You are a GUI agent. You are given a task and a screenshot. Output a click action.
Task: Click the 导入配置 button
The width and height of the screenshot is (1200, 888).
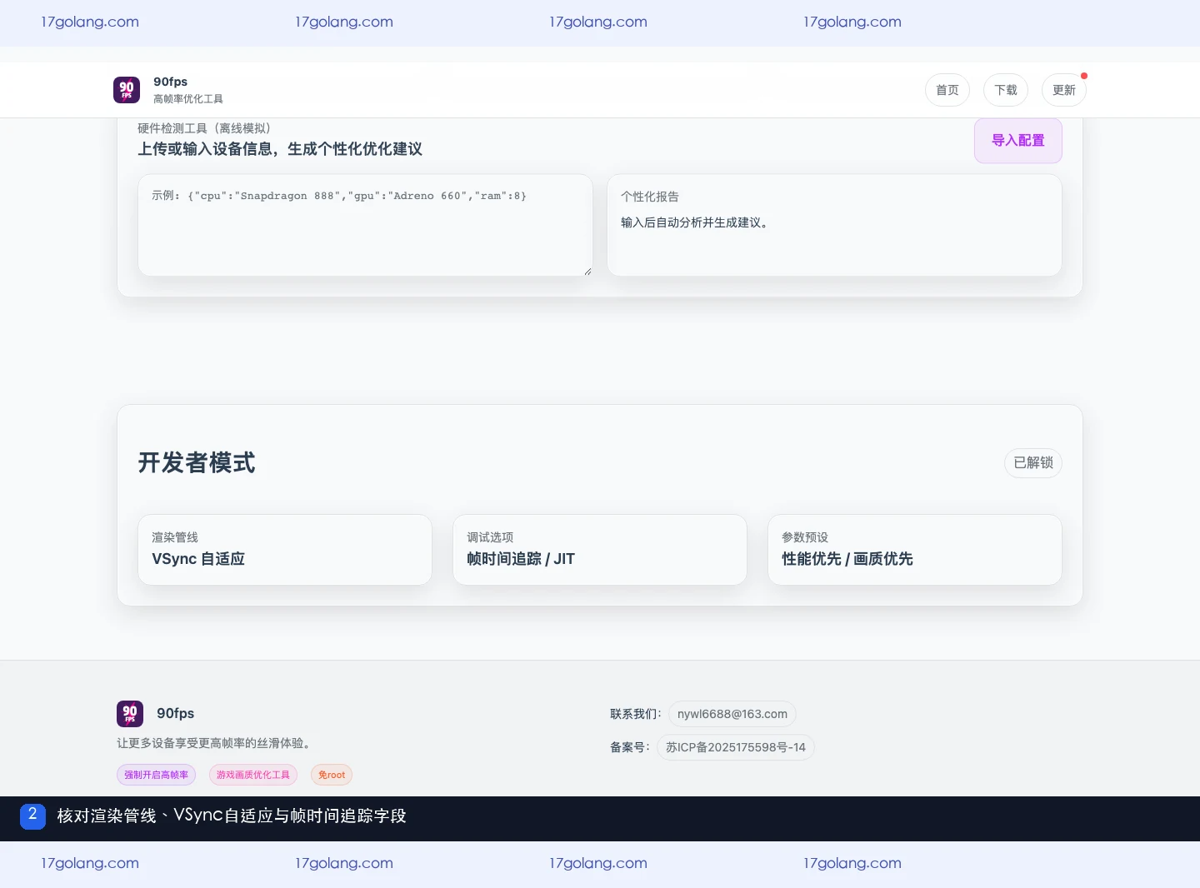coord(1018,141)
